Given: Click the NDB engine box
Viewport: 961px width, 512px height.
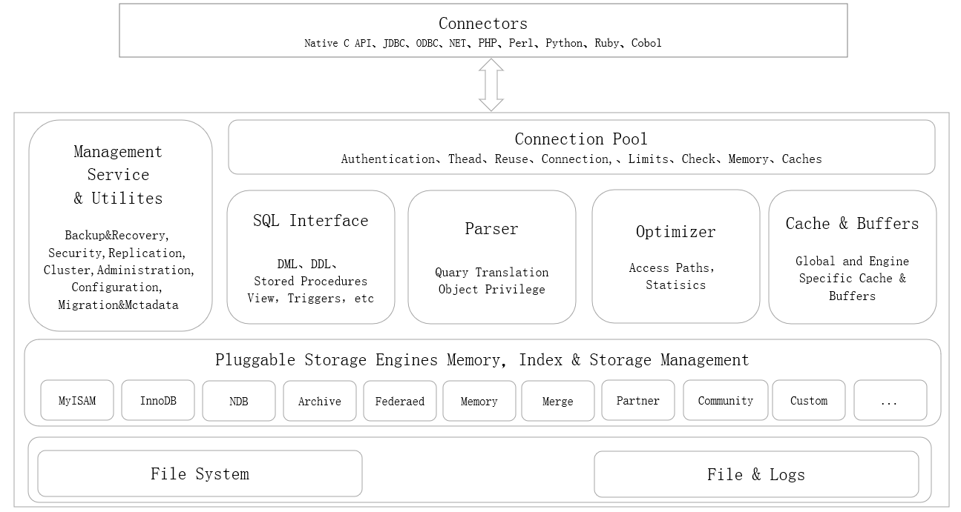Looking at the screenshot, I should [x=239, y=401].
